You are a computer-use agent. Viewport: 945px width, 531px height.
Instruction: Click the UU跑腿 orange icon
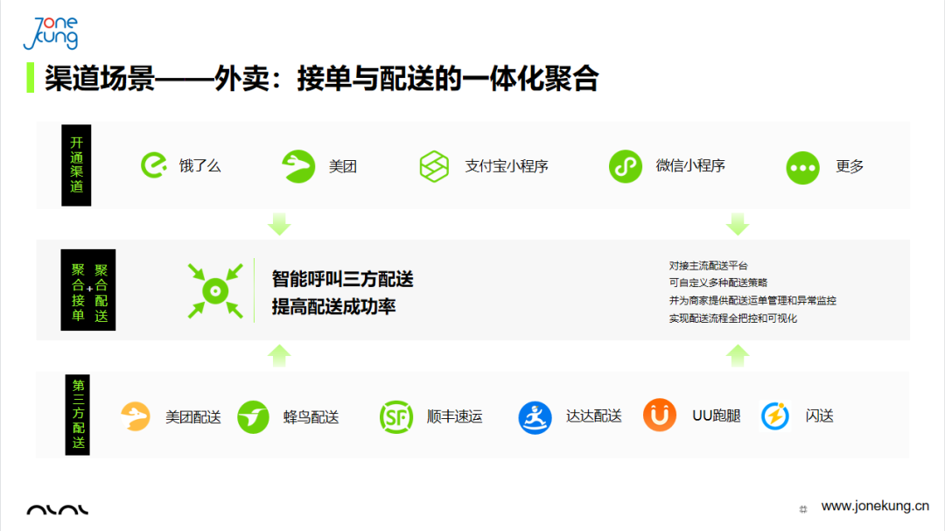(660, 416)
